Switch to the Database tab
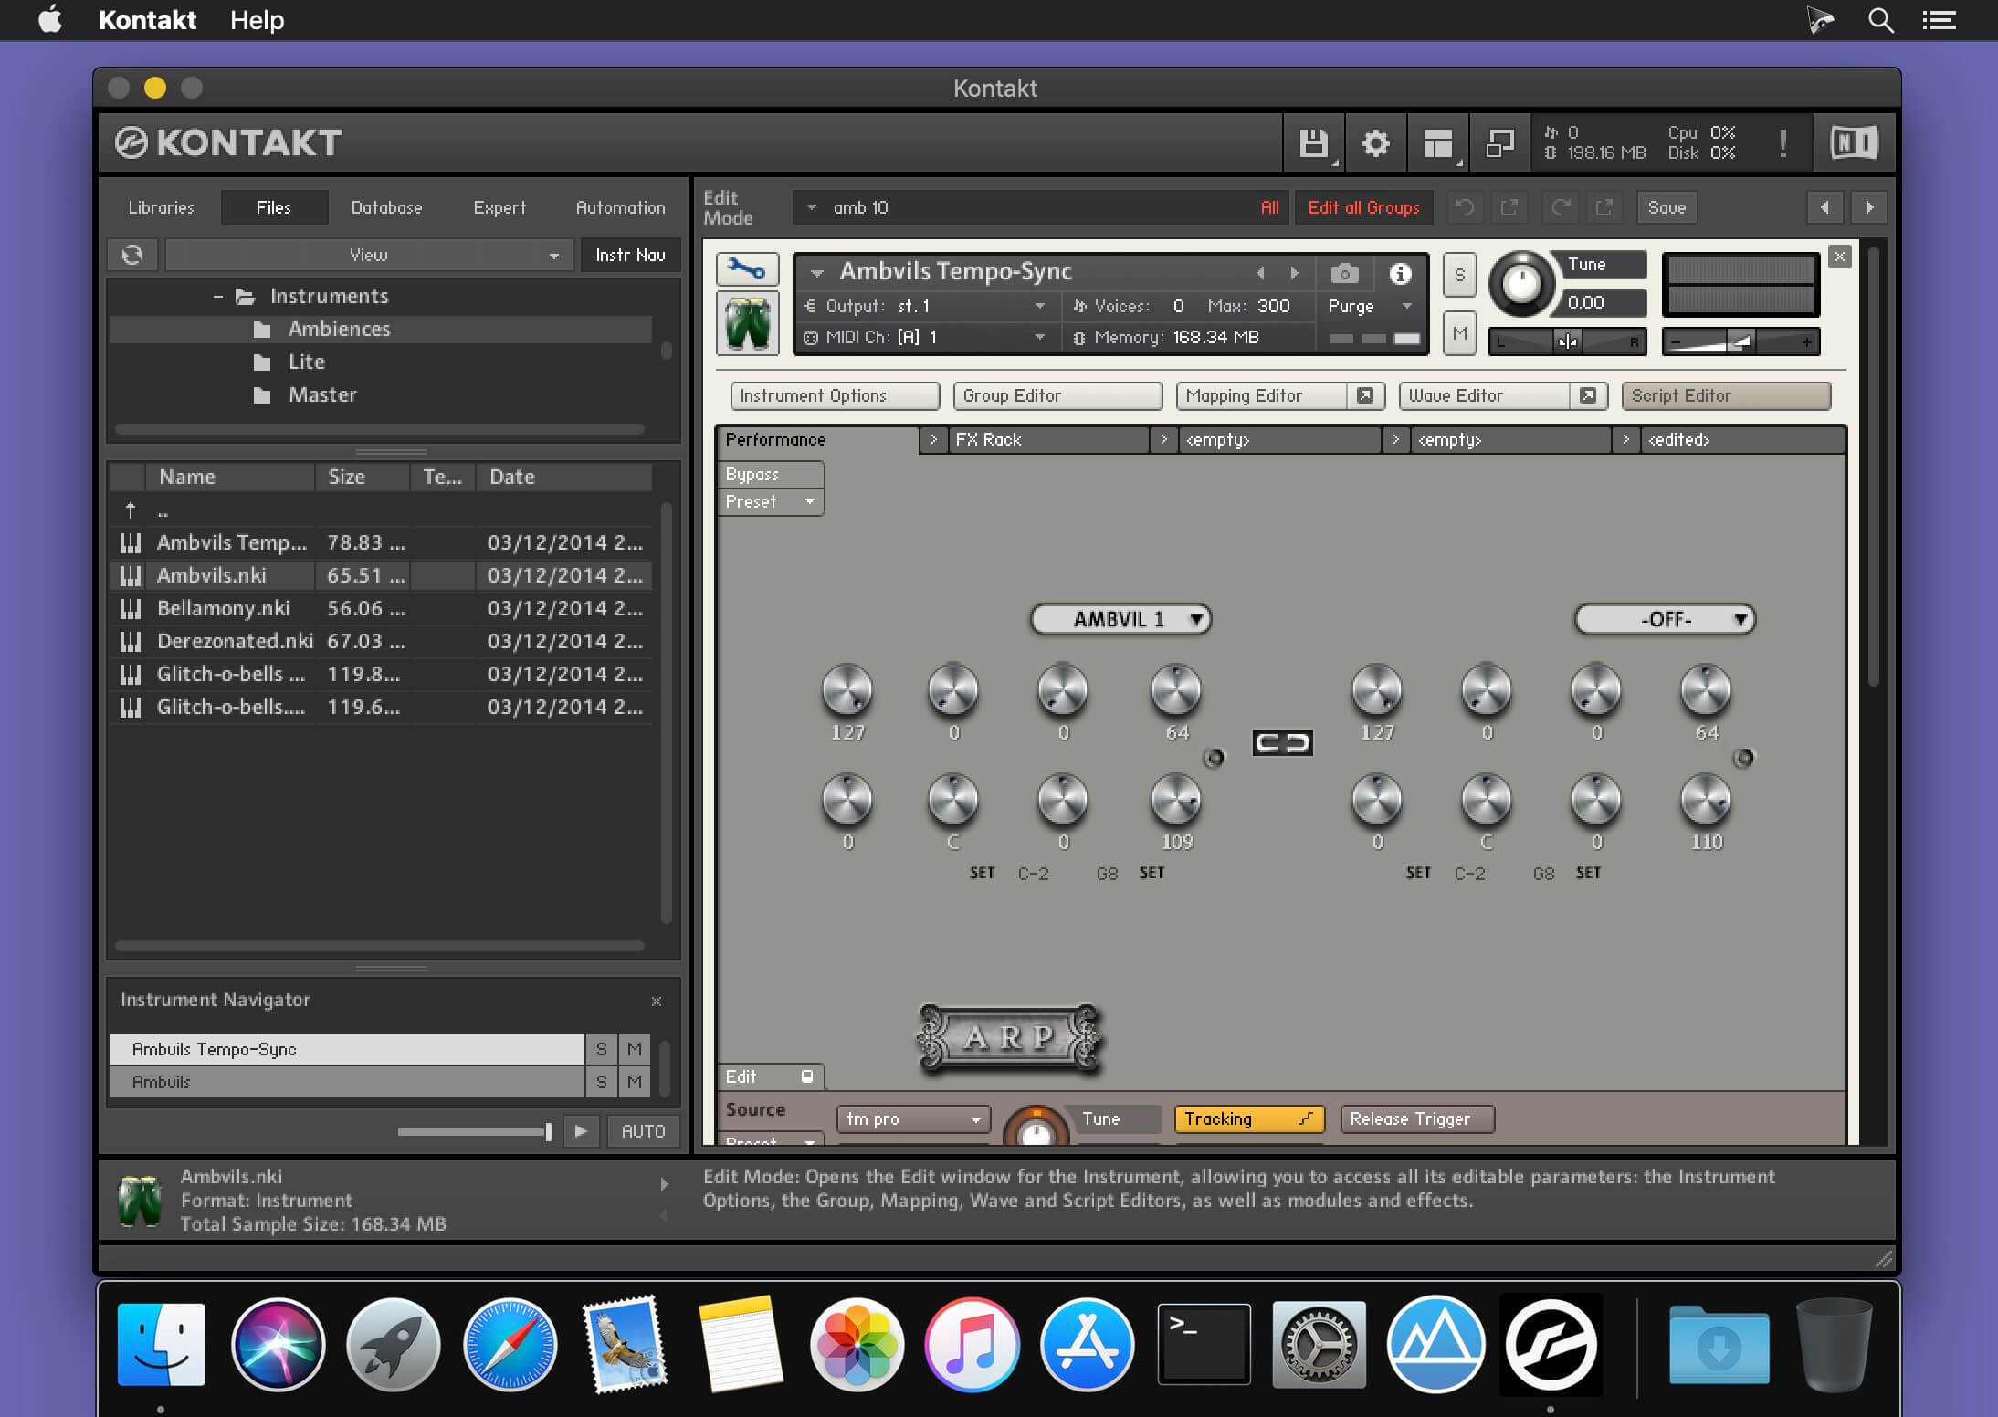The image size is (1998, 1417). coord(386,207)
